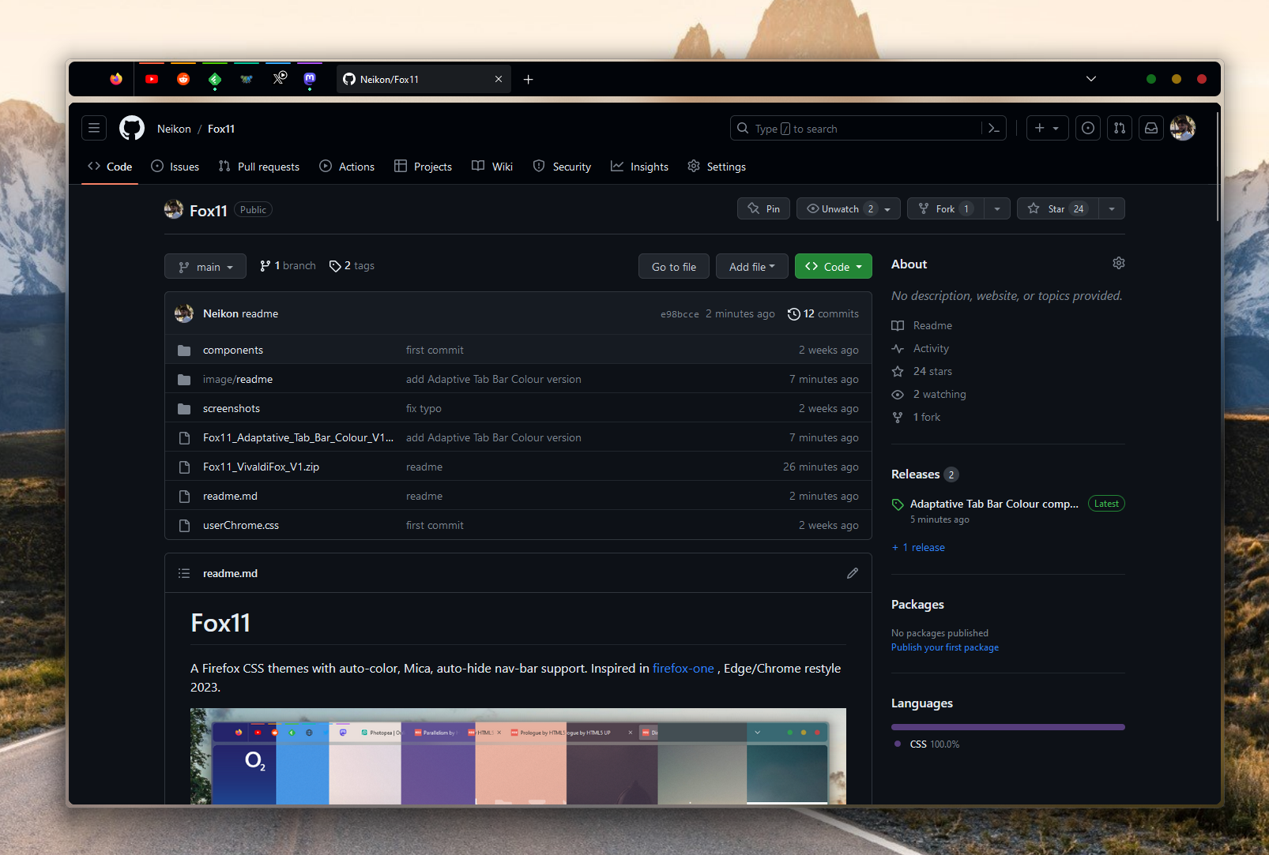Open the GitHub global navigation menu
Screen dimensions: 1269x855
[94, 128]
